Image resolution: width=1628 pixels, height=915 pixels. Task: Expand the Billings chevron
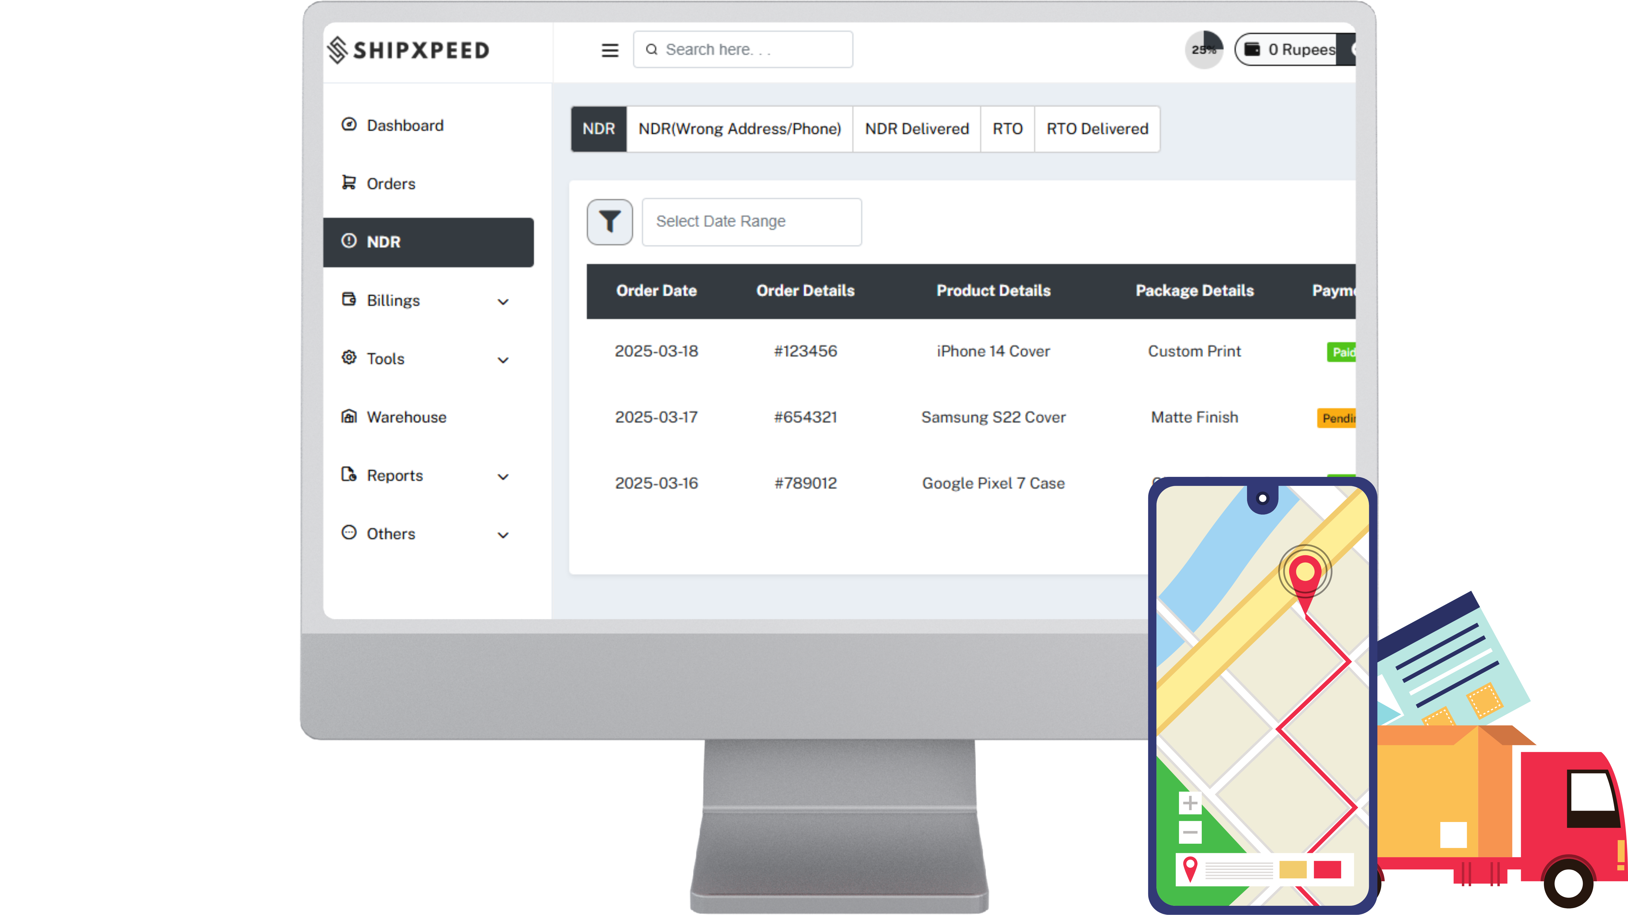pyautogui.click(x=503, y=302)
